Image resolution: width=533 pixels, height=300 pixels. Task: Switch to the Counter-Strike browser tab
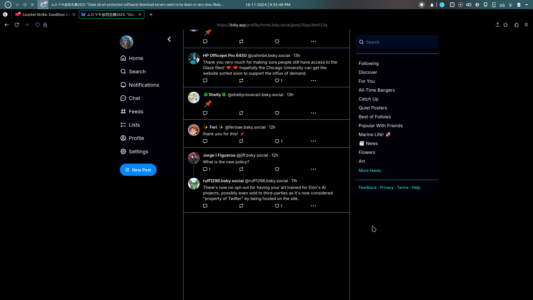point(44,14)
